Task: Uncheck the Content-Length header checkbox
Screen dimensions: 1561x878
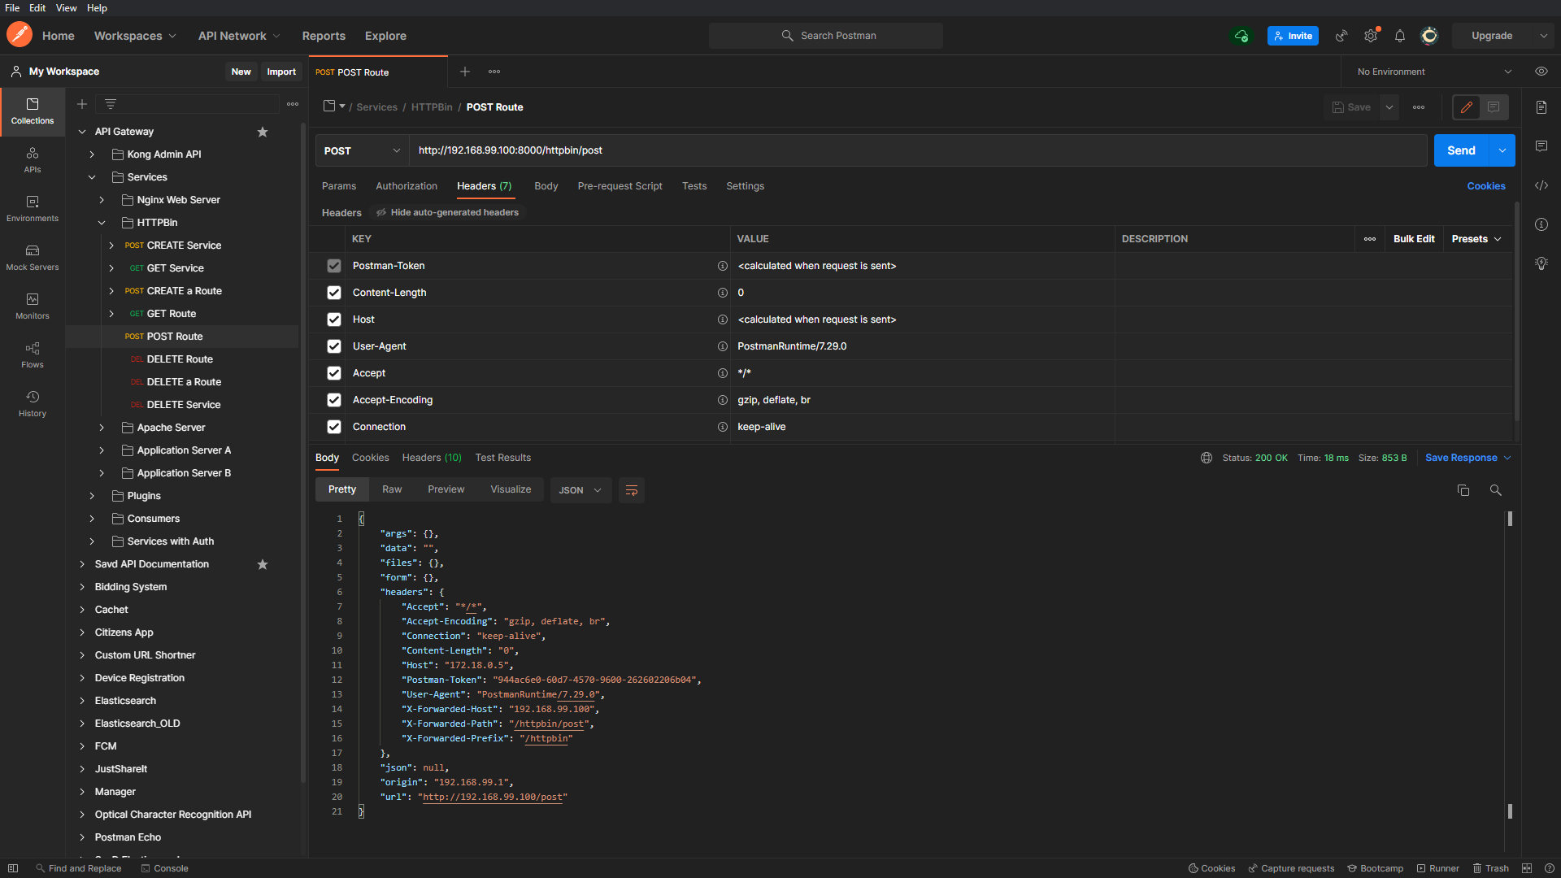Action: (x=334, y=293)
